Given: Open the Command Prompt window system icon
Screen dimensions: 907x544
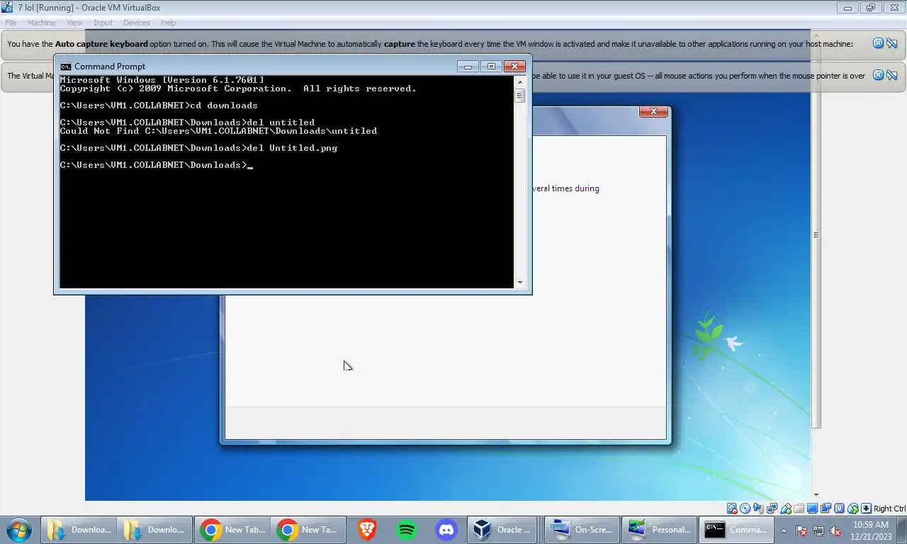Looking at the screenshot, I should pos(66,67).
